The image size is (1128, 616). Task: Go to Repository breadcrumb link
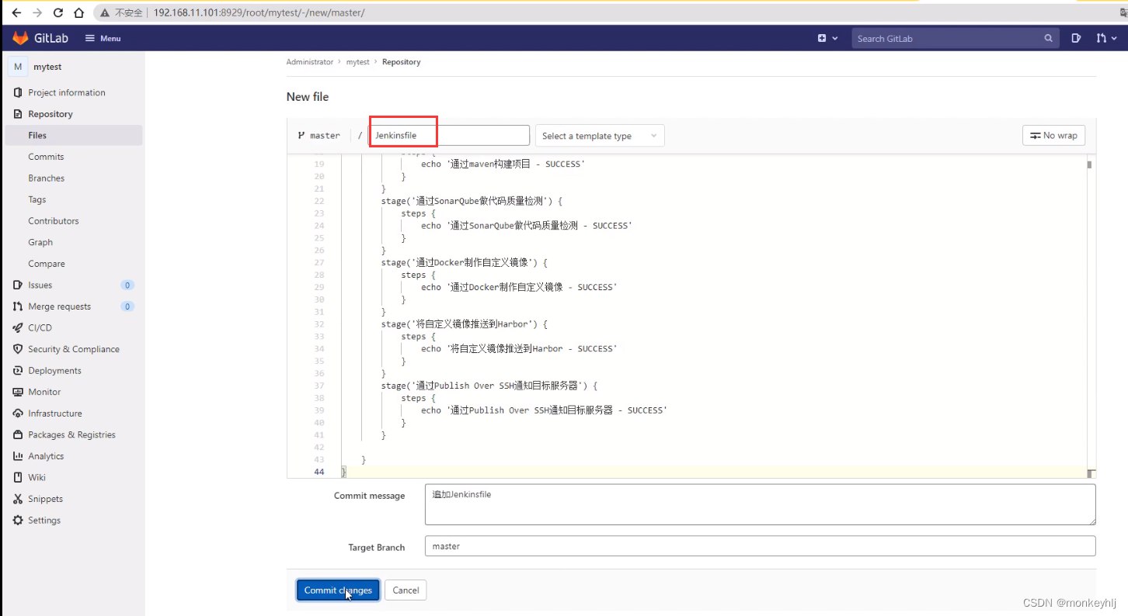(x=401, y=62)
